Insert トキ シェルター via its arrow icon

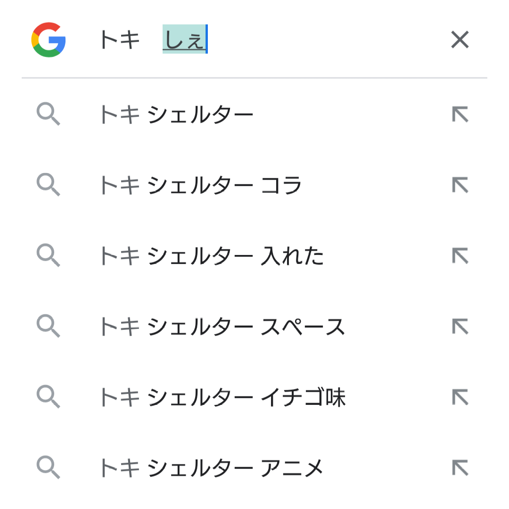pos(460,115)
